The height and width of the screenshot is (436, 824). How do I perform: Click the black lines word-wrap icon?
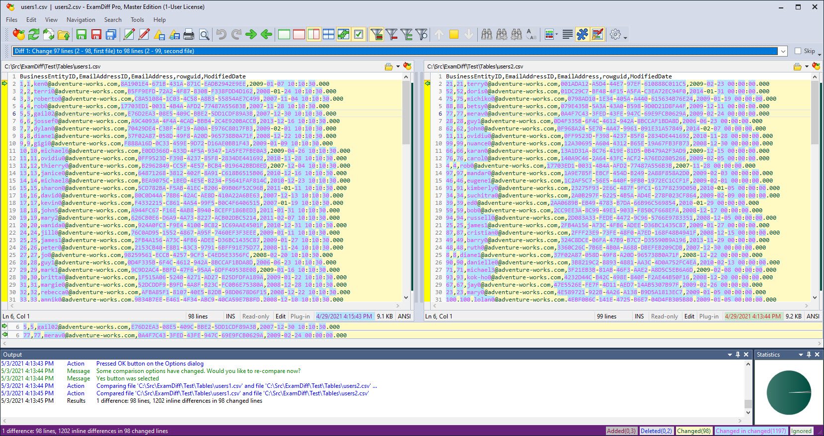(568, 34)
